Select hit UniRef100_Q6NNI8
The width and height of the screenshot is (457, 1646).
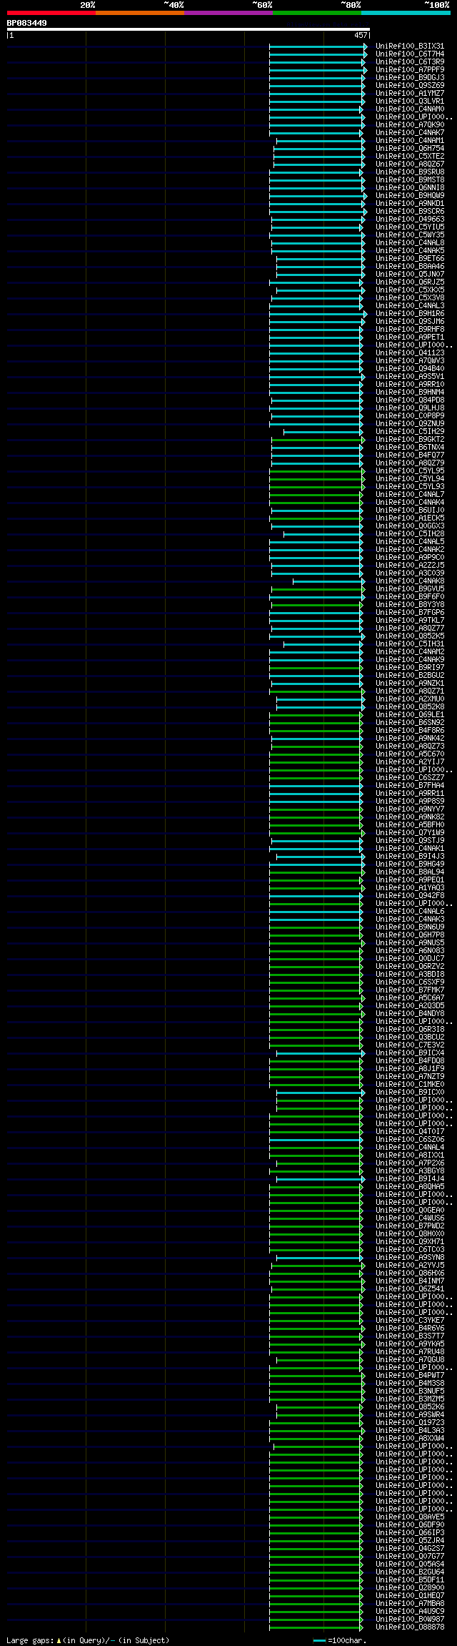[x=410, y=188]
